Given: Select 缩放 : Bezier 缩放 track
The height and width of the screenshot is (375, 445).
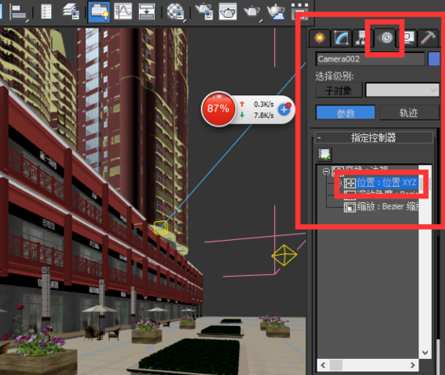Looking at the screenshot, I should coord(388,207).
